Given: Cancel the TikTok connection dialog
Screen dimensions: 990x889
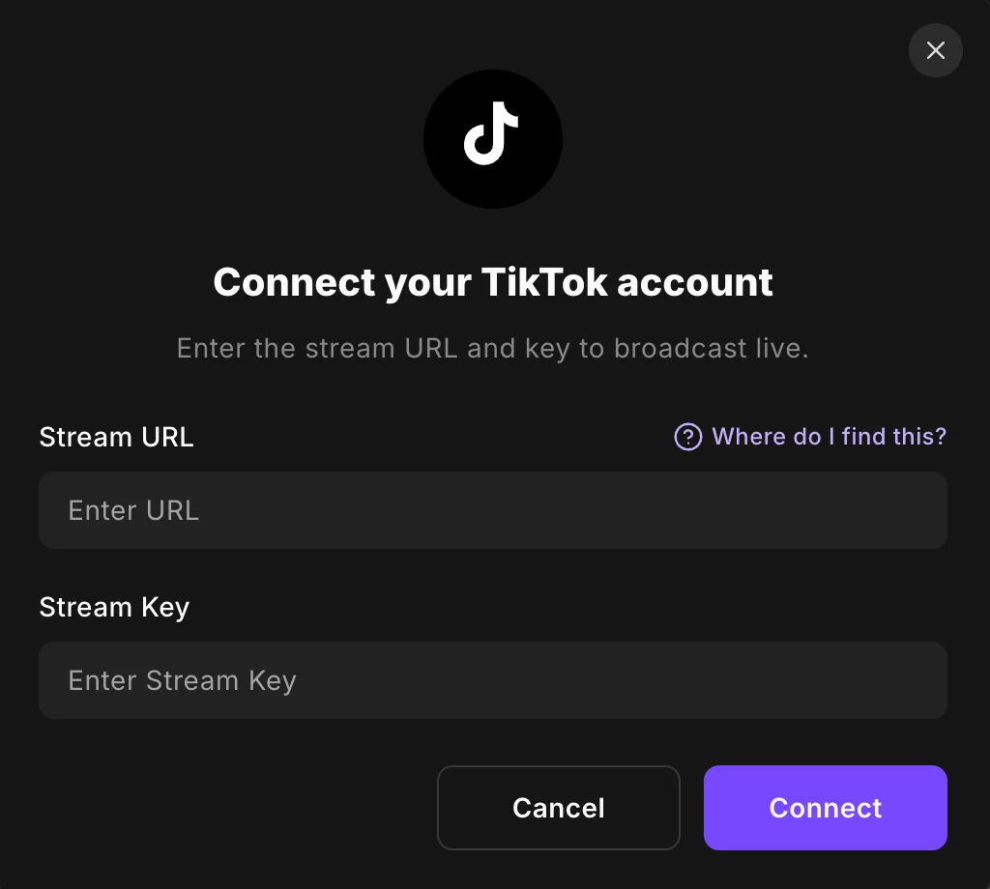Looking at the screenshot, I should (558, 808).
